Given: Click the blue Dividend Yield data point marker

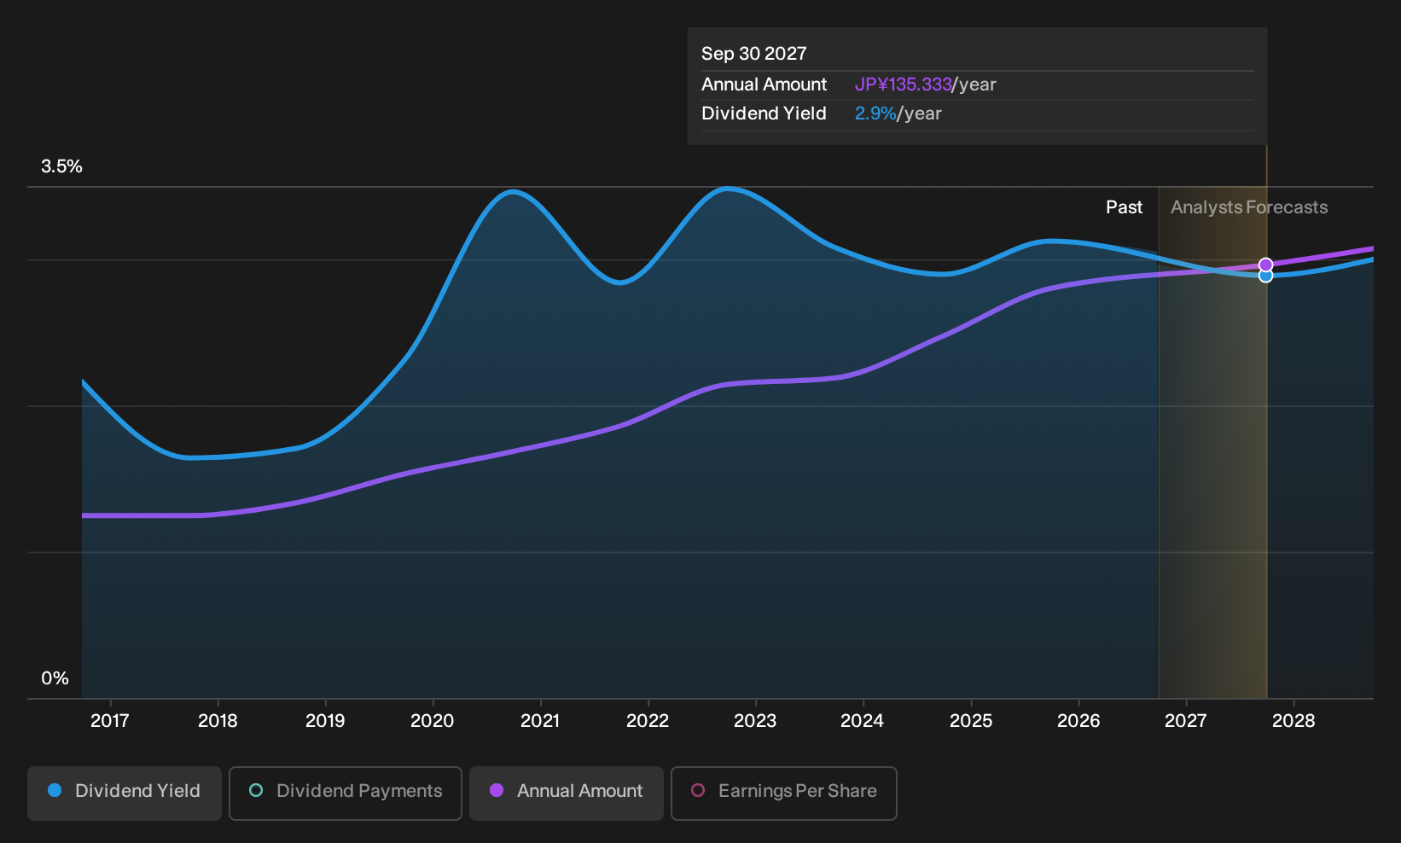Looking at the screenshot, I should (x=1266, y=276).
